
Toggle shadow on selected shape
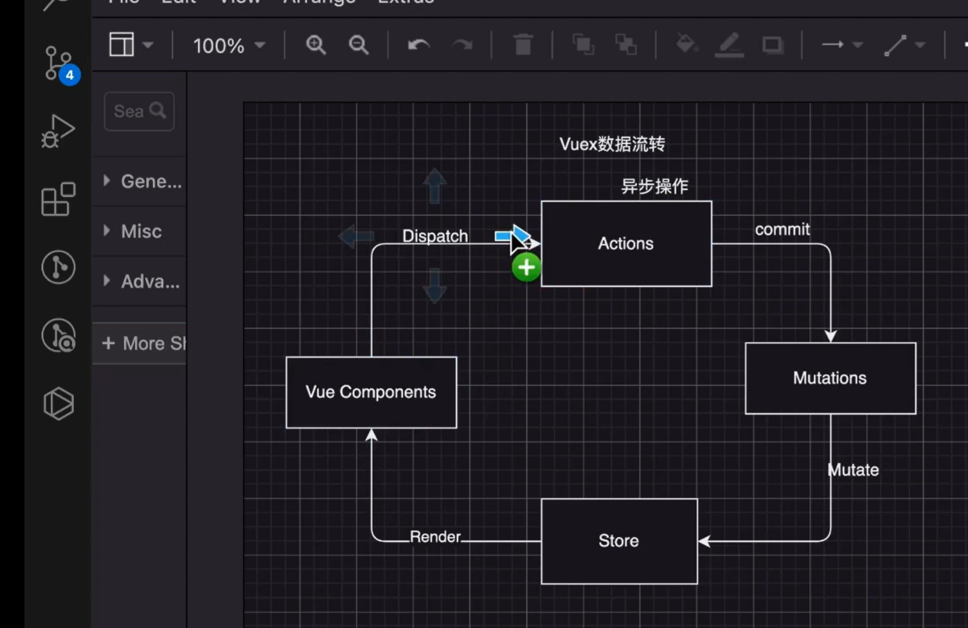coord(773,45)
